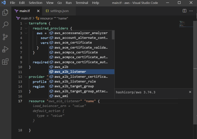197x139 pixels.
Task: Split the editor to the right
Action: point(184,11)
